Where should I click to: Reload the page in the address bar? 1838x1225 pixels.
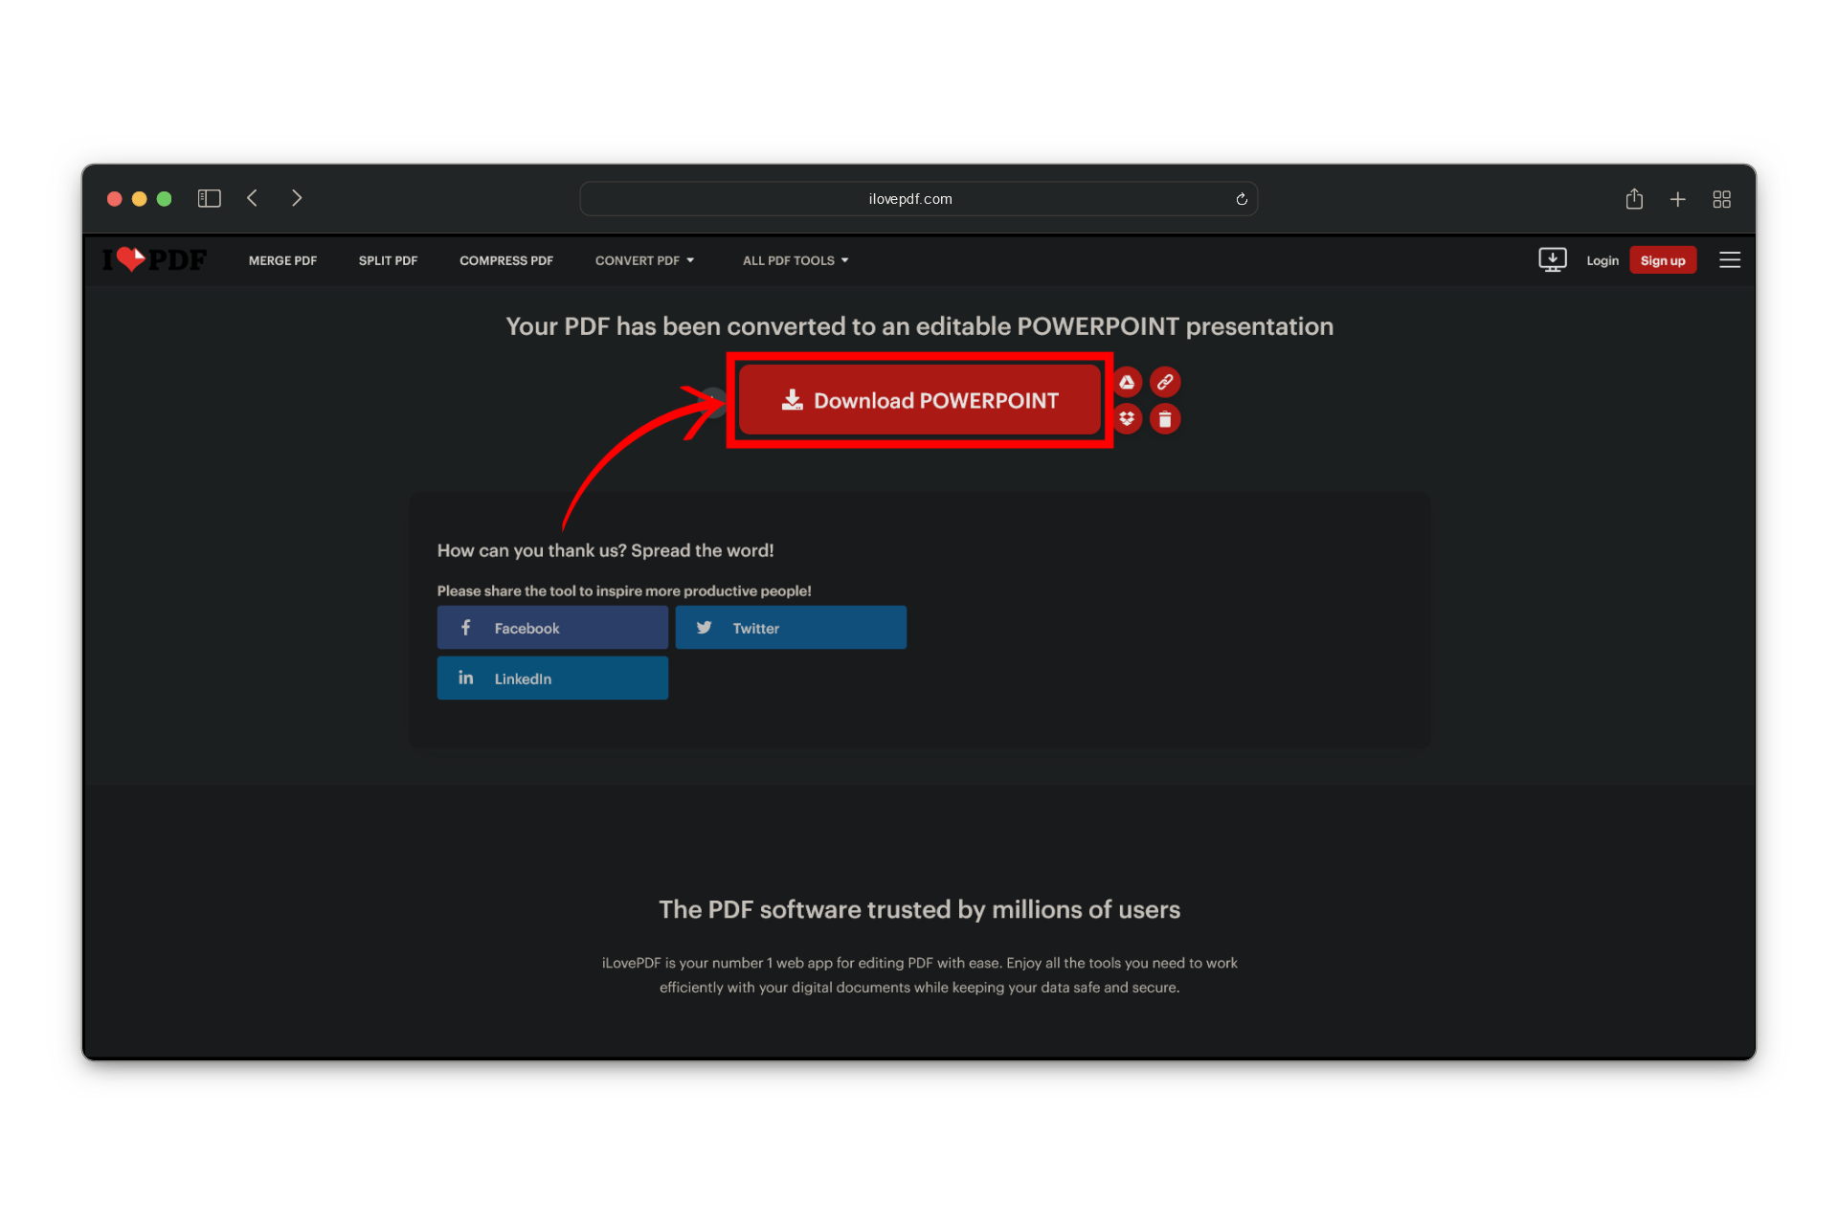(1242, 199)
